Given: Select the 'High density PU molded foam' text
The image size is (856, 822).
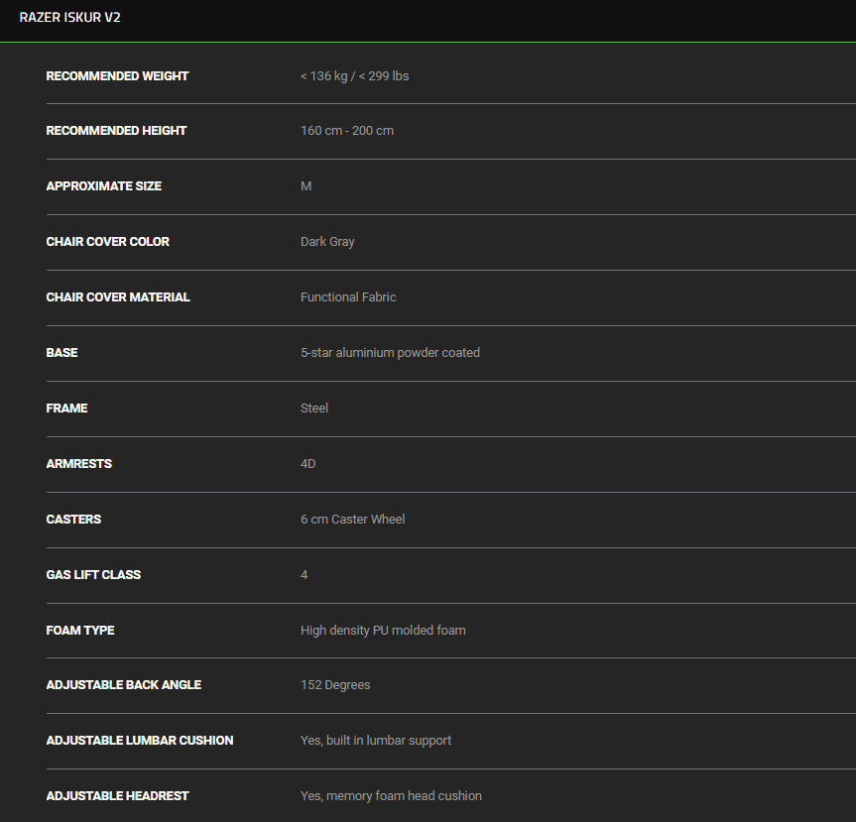Looking at the screenshot, I should pos(383,631).
